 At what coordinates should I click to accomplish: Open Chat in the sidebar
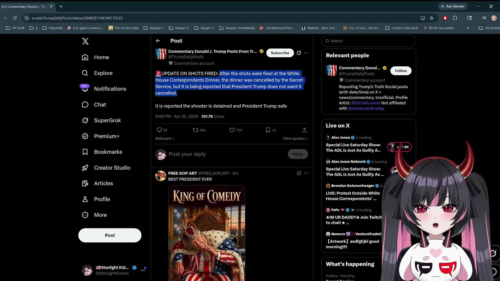(x=94, y=105)
